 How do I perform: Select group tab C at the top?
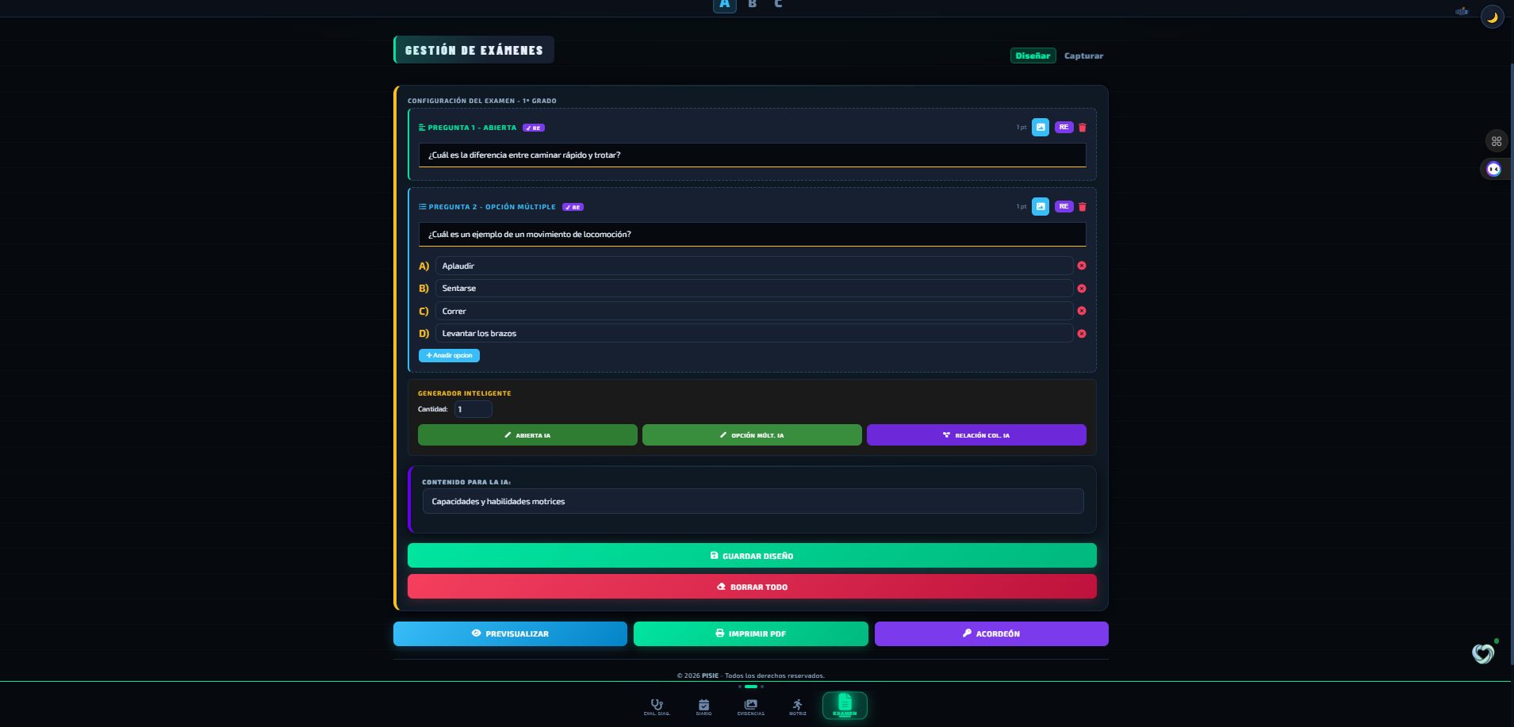pos(778,5)
